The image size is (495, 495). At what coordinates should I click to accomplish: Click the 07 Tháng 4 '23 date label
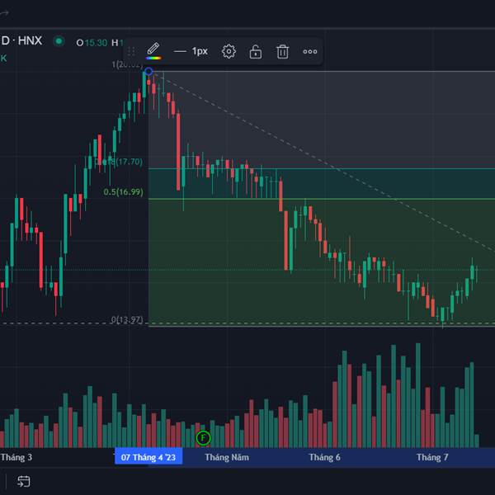click(x=148, y=457)
